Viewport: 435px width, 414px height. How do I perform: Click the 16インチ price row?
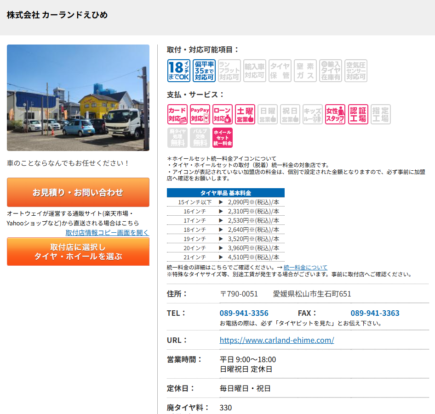pyautogui.click(x=225, y=211)
